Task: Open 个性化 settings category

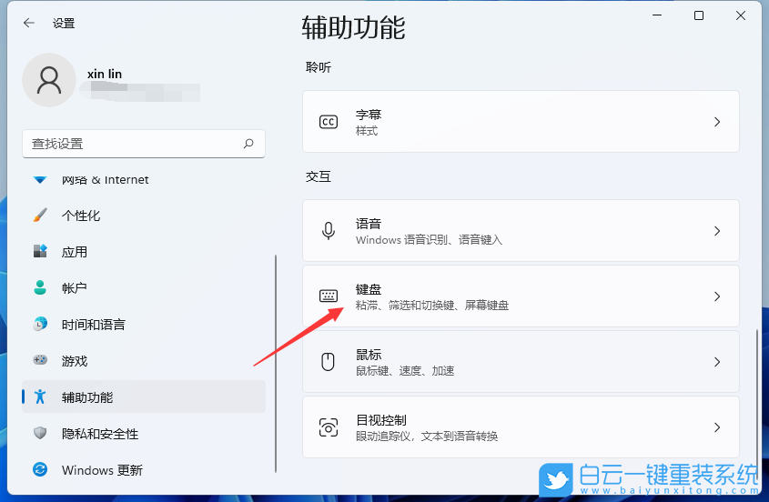Action: click(x=144, y=216)
